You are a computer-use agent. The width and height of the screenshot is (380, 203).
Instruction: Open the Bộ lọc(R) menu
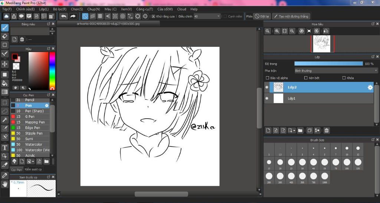tap(60, 9)
